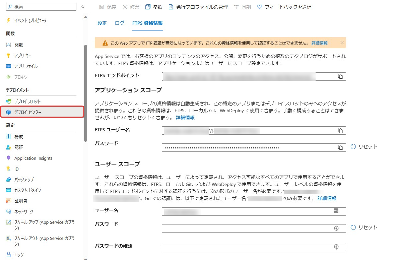Open Application Insights from the sidebar
This screenshot has height=260, width=400.
(32, 158)
